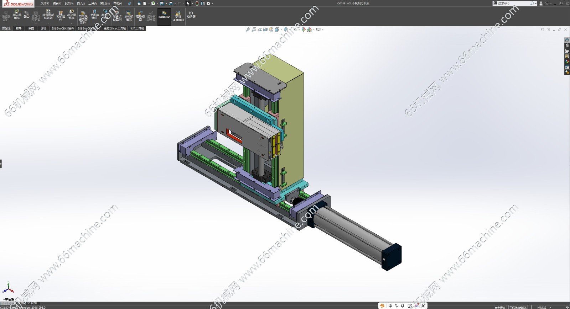Viewport: 570px width, 309px height.
Task: Click the Zoom to Fit icon
Action: (248, 30)
